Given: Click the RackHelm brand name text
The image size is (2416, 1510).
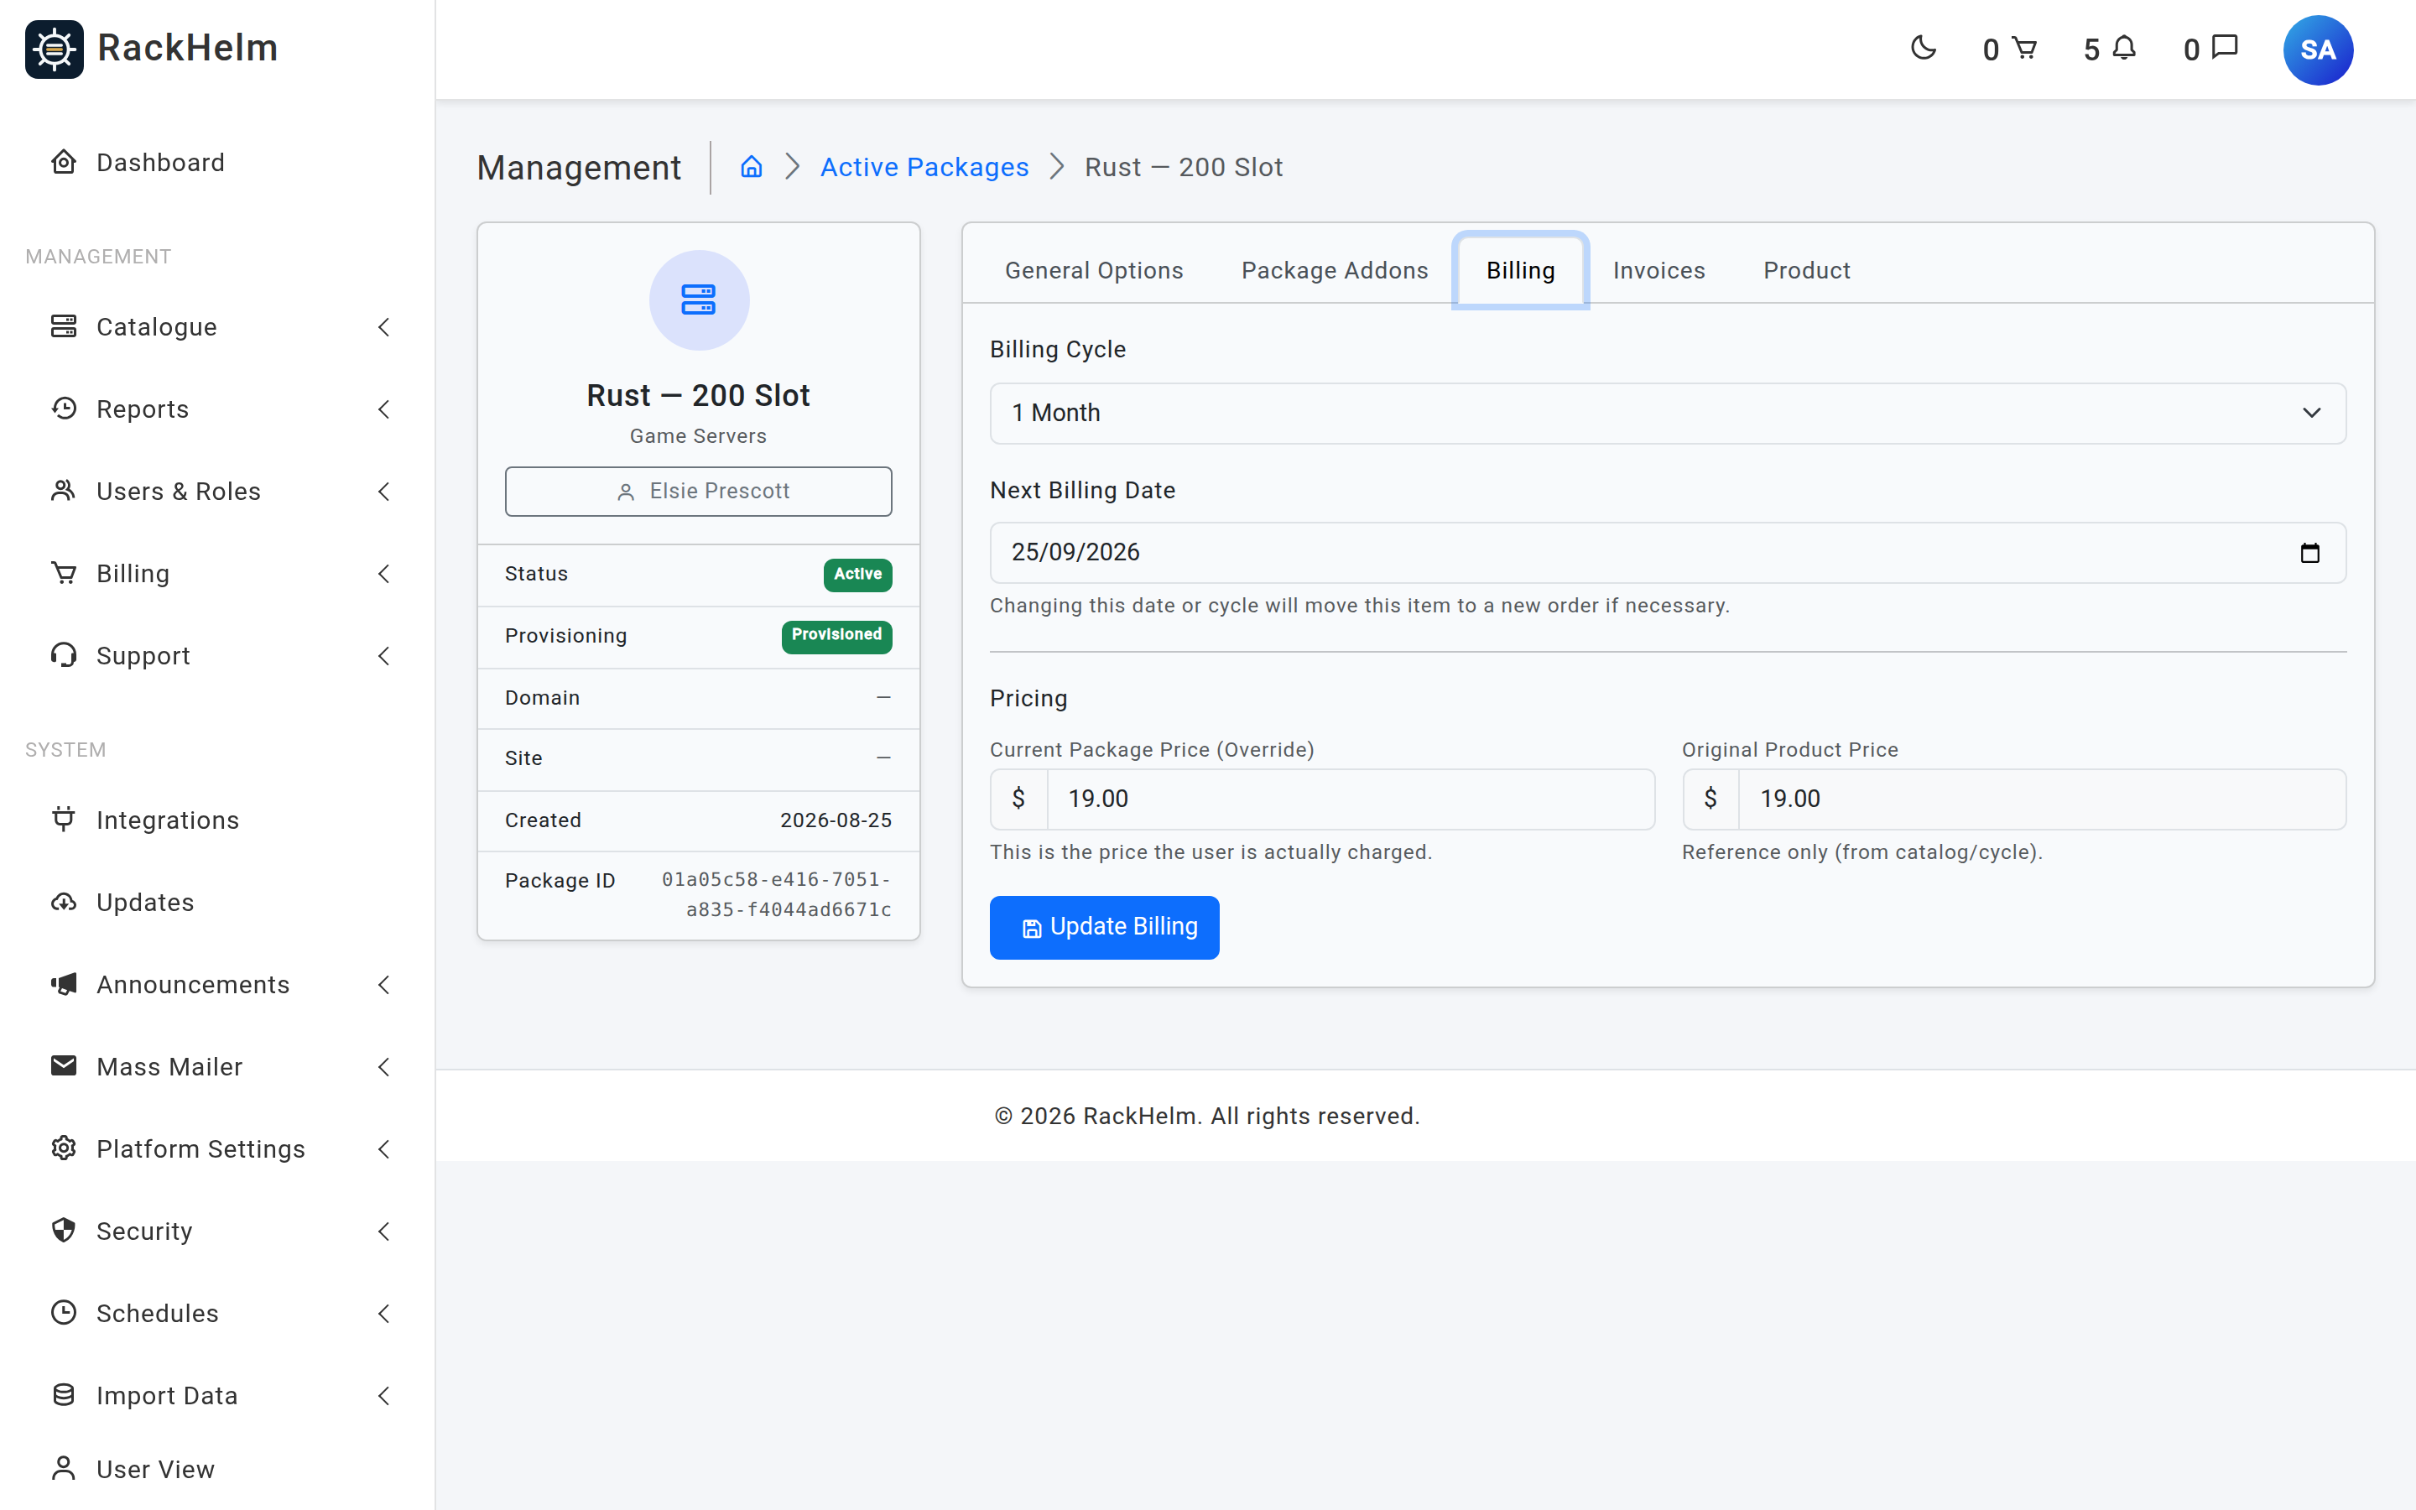Looking at the screenshot, I should click(188, 48).
